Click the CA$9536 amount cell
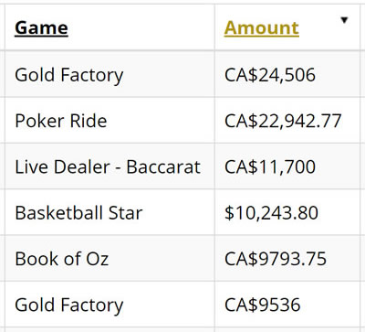 tap(287, 305)
